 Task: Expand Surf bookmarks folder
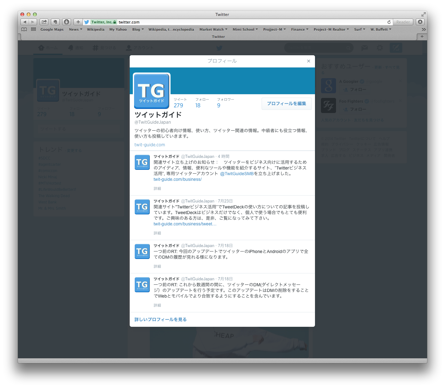click(x=360, y=30)
